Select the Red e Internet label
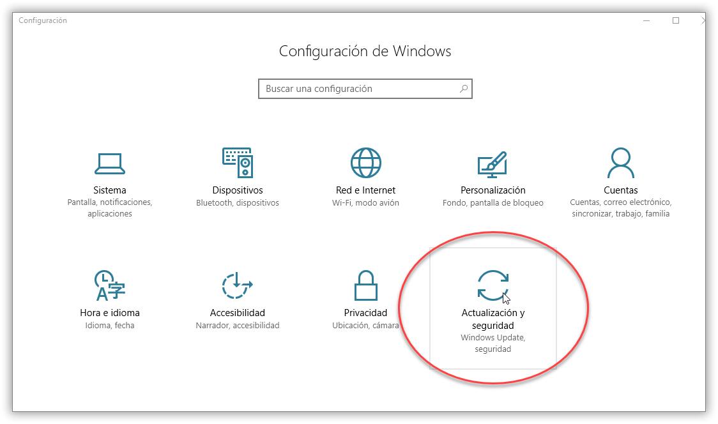The height and width of the screenshot is (424, 718). coord(365,190)
